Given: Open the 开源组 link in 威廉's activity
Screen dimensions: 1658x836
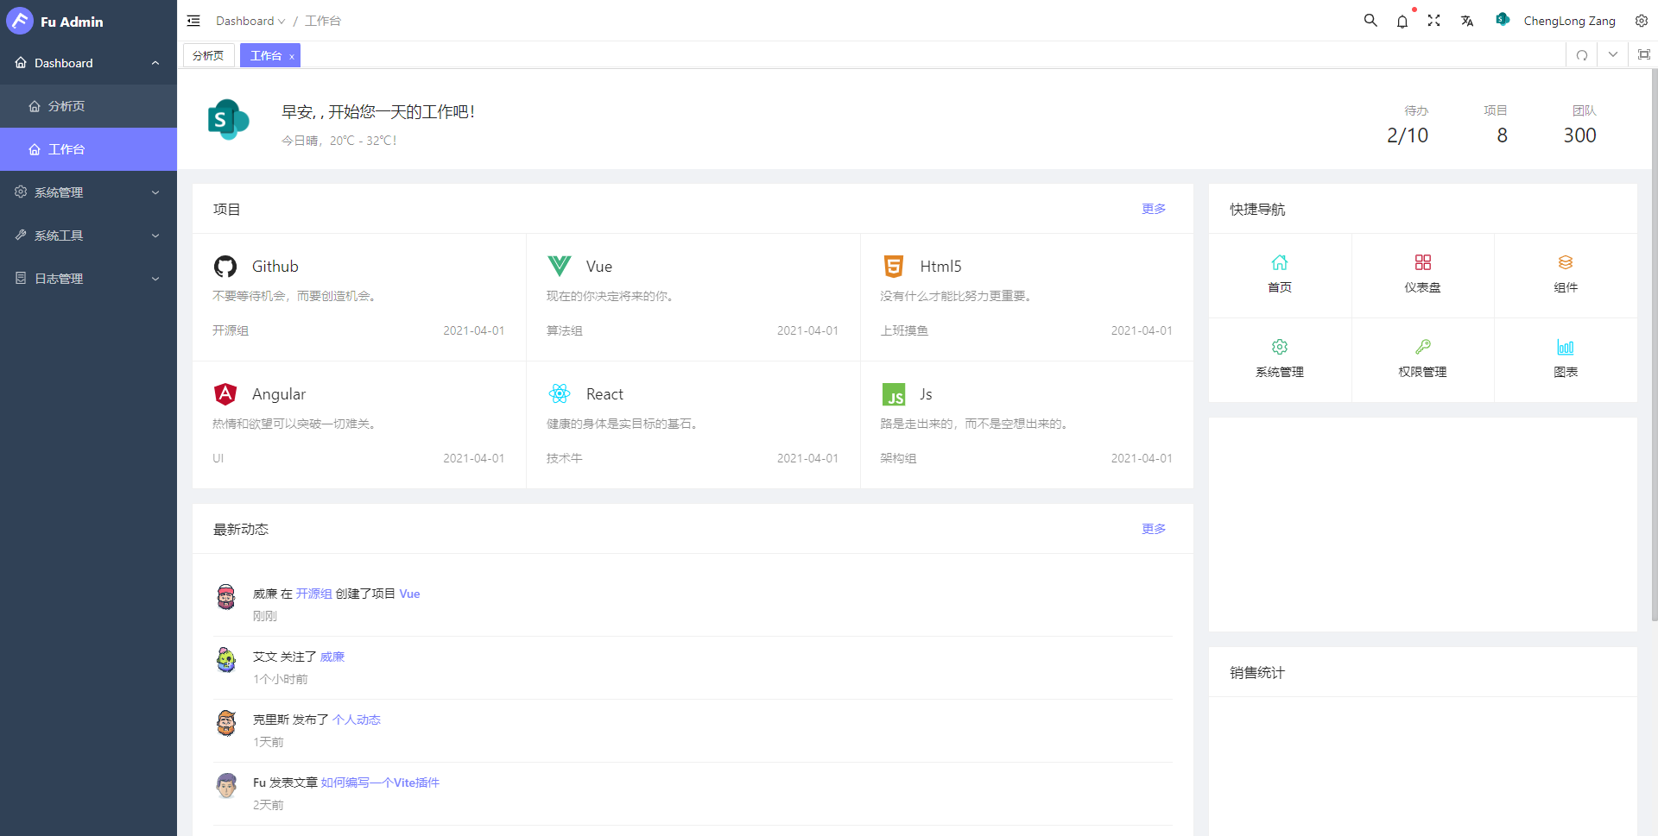Looking at the screenshot, I should pos(314,594).
